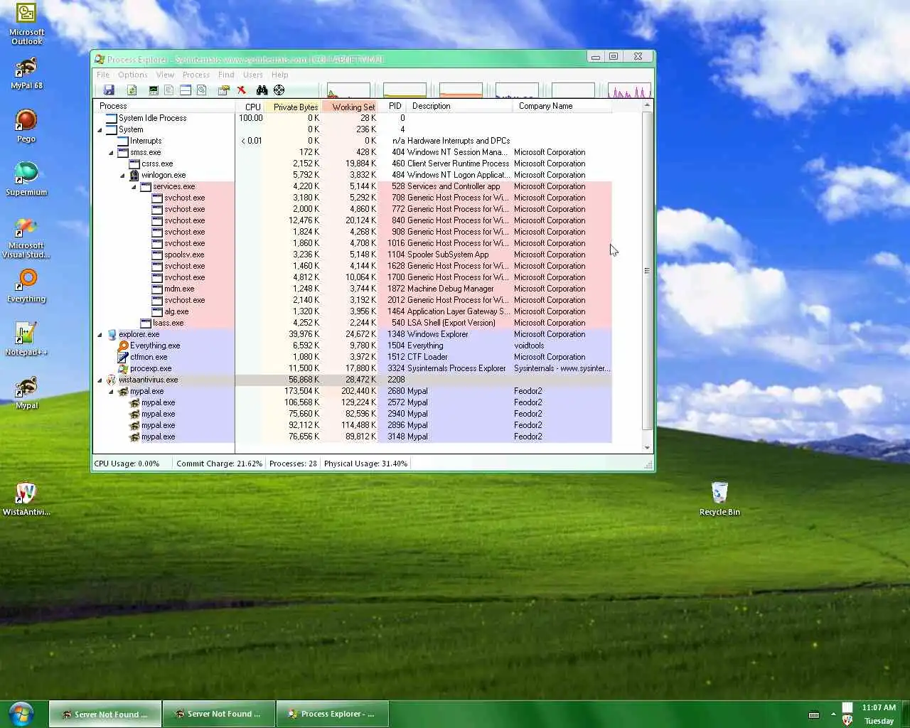Screen dimensions: 910x728
Task: Open the Options menu
Action: [133, 75]
